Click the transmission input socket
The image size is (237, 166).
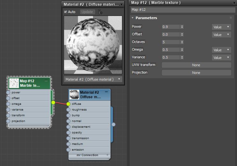point(68,138)
